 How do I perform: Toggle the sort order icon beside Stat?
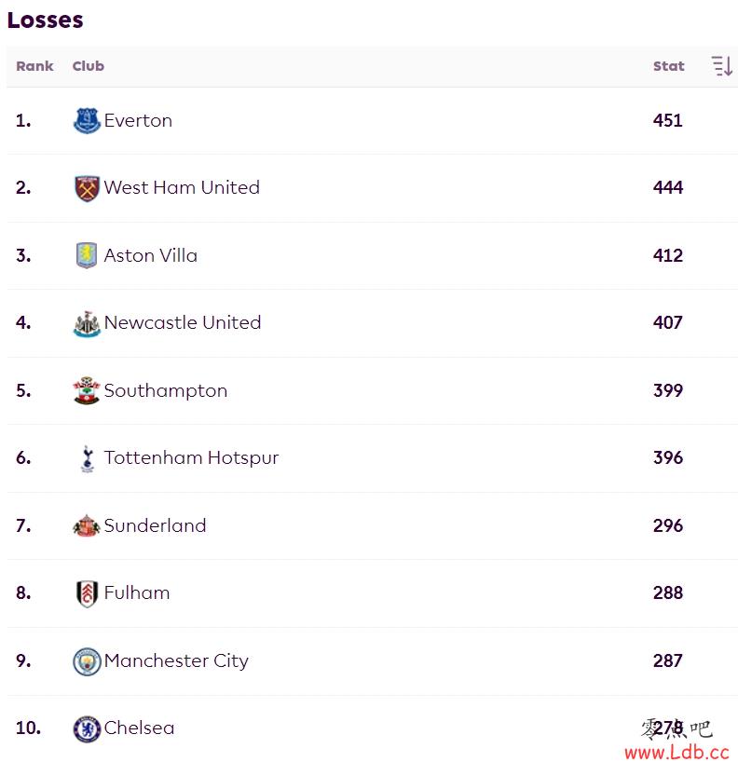pos(722,66)
